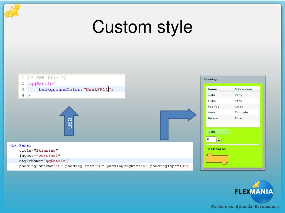Select the Gabi cell in the grid
Screen dimensions: 285x213
click(220, 95)
